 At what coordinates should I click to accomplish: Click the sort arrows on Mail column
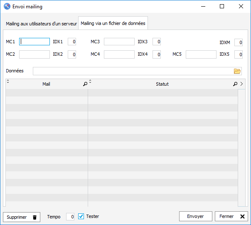(8, 82)
